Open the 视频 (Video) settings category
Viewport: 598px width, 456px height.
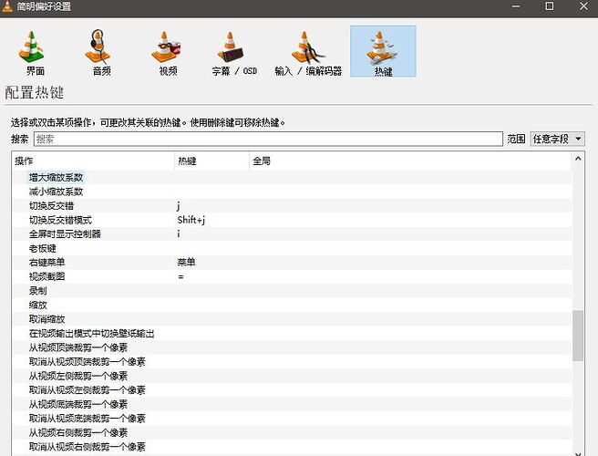168,52
